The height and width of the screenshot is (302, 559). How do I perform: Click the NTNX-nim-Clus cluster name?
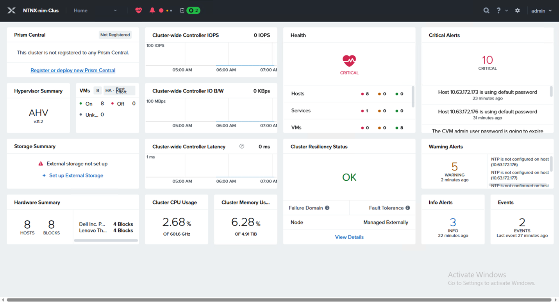pos(41,11)
